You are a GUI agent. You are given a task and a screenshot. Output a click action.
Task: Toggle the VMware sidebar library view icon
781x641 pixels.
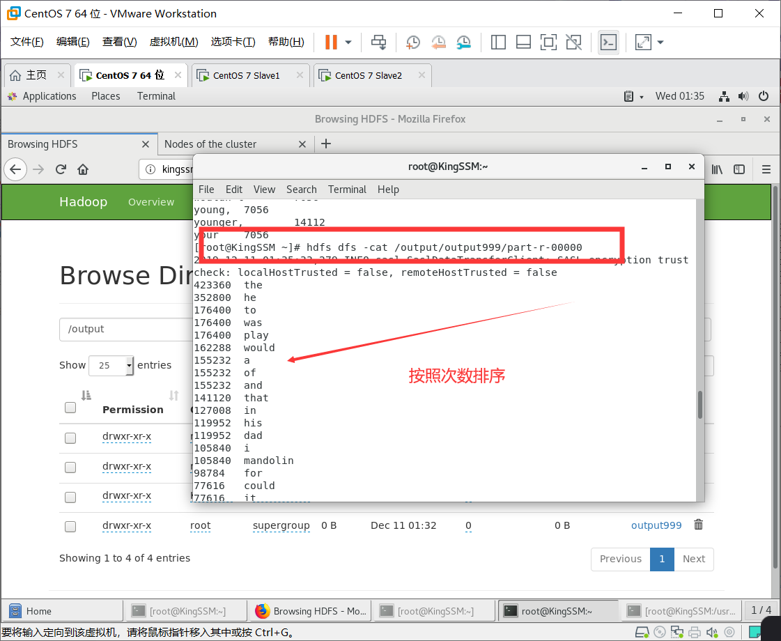click(498, 43)
